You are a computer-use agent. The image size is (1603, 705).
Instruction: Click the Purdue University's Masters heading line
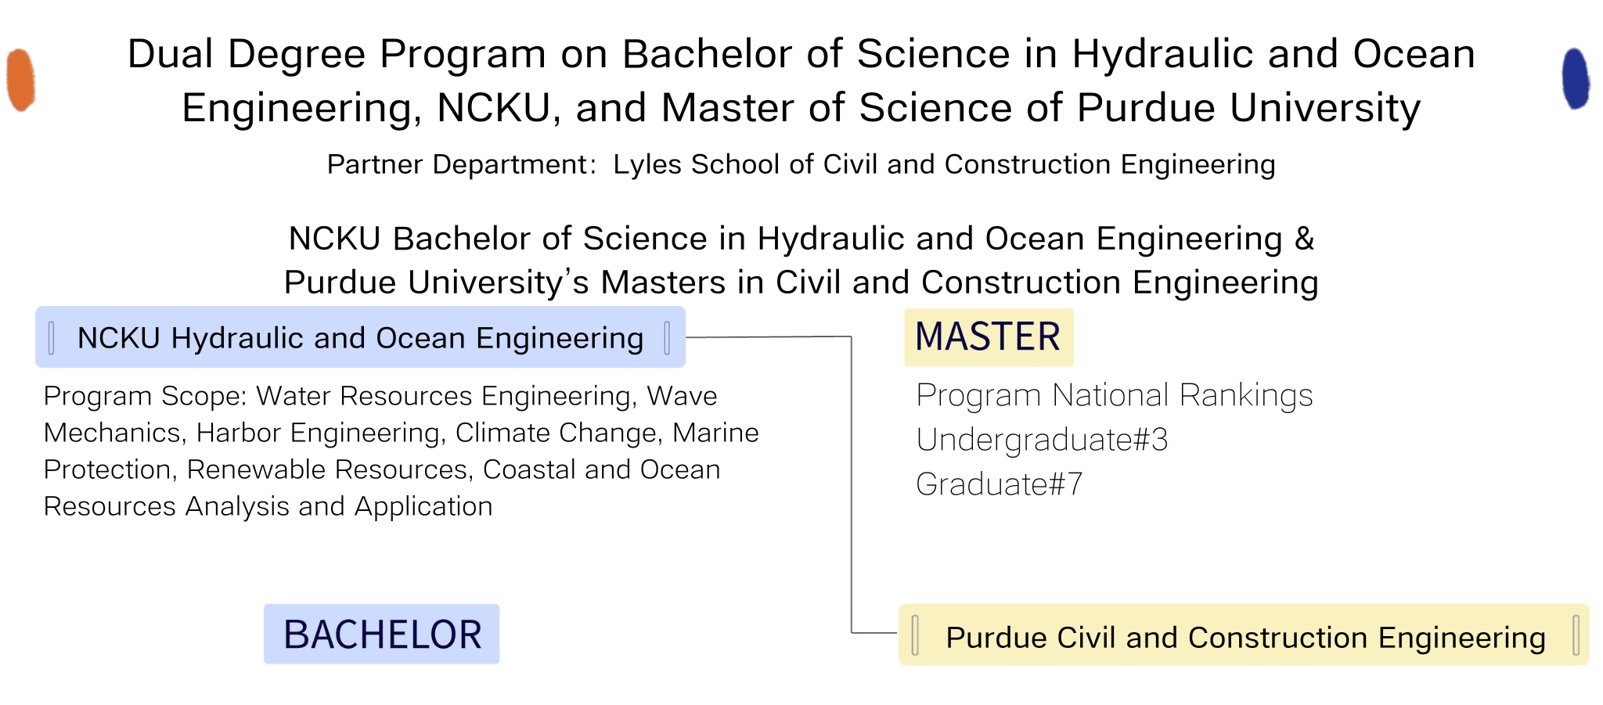coord(801,282)
